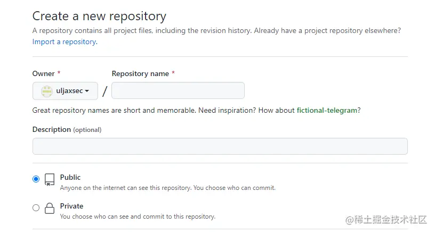Click the Owner field label

(x=44, y=73)
